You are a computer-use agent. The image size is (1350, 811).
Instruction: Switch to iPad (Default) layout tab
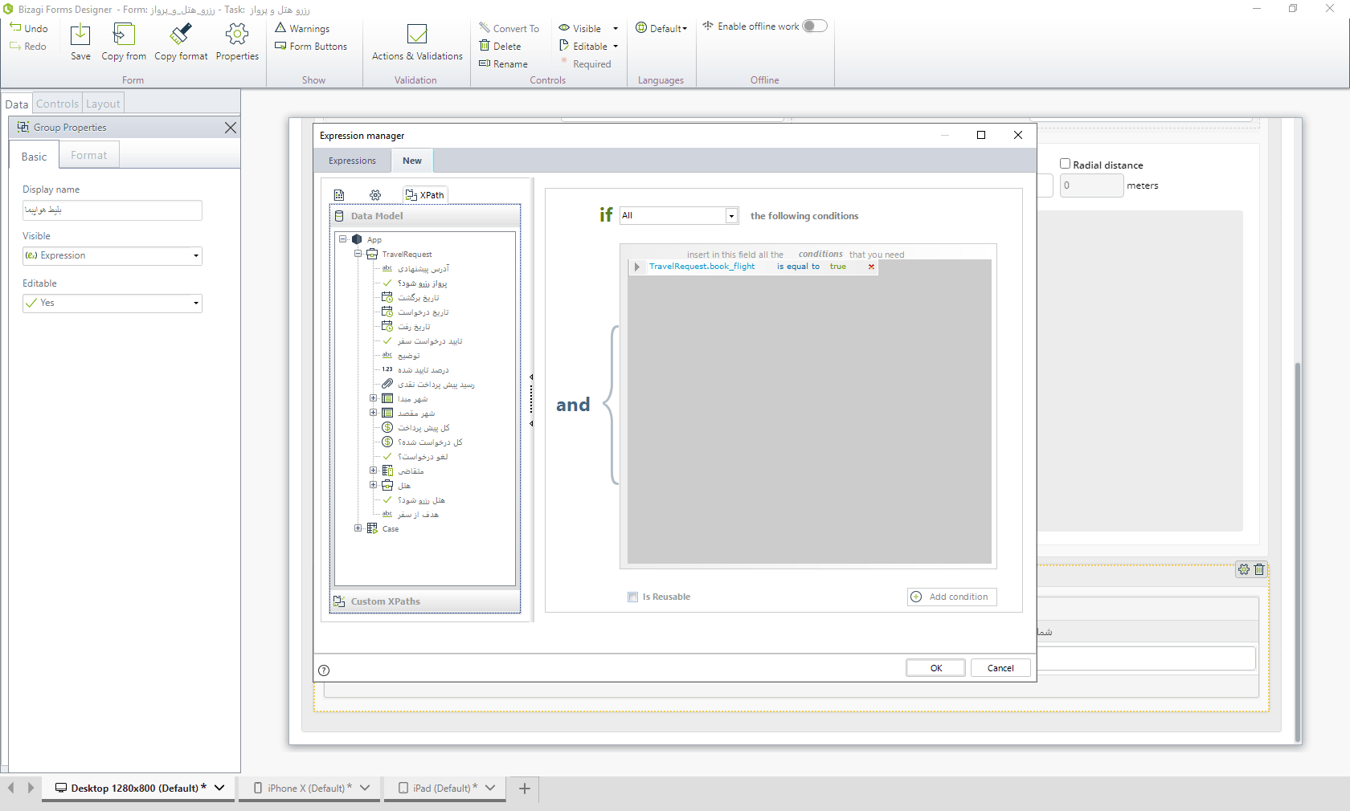point(444,789)
